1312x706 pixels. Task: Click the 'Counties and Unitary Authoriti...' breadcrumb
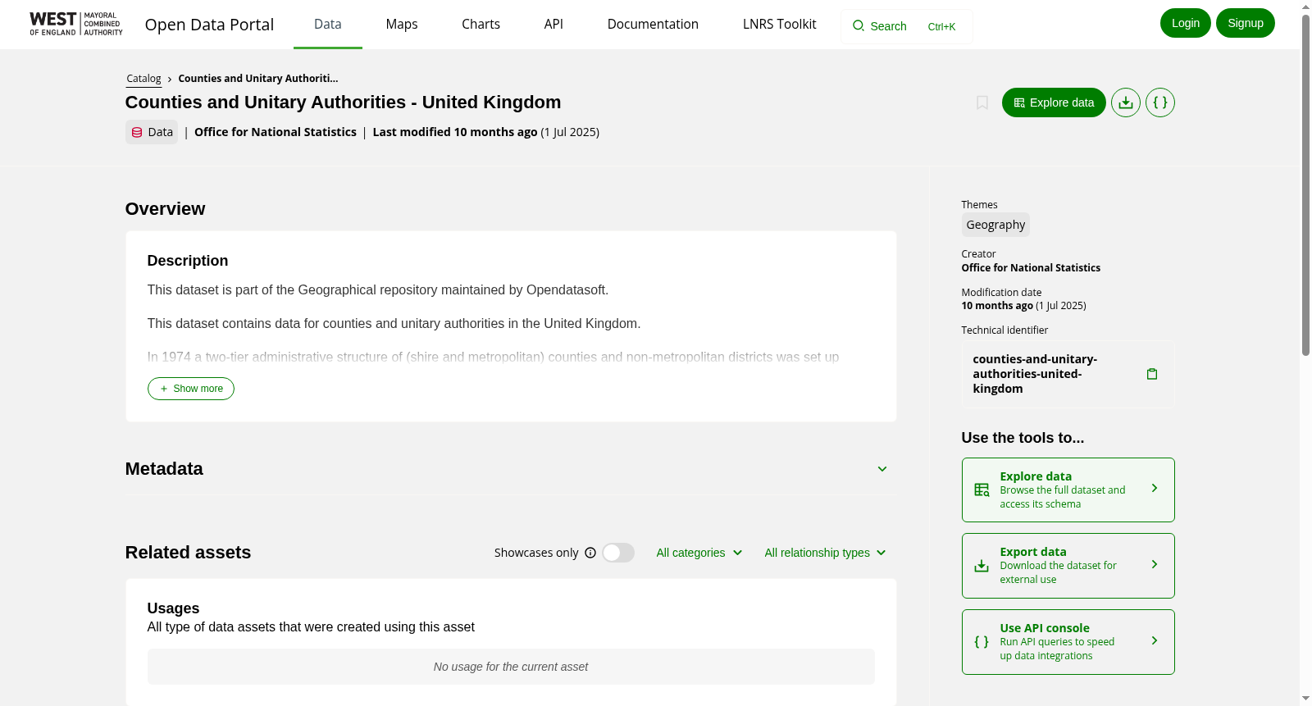(x=258, y=79)
